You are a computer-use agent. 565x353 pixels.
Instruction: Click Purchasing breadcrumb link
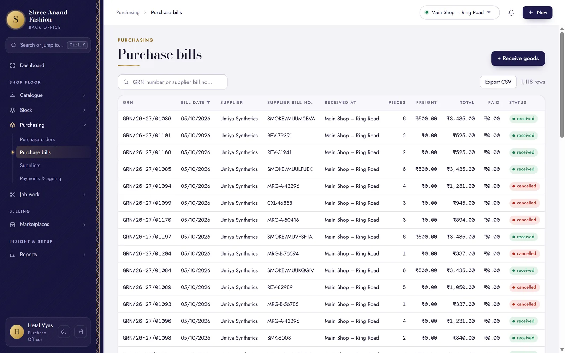click(128, 13)
